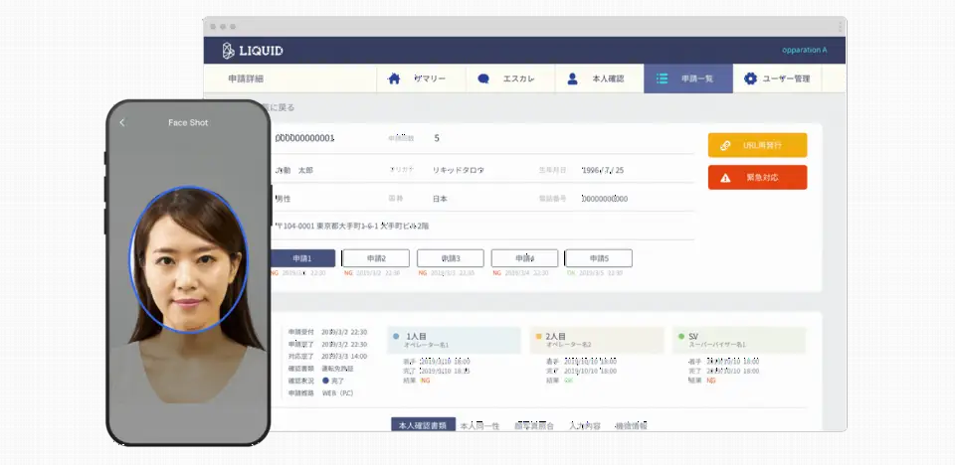The height and width of the screenshot is (465, 955).
Task: Select the 申請4 tab
Action: point(524,258)
